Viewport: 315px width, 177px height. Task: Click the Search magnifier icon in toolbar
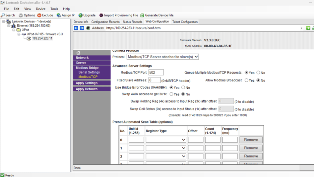(3, 15)
